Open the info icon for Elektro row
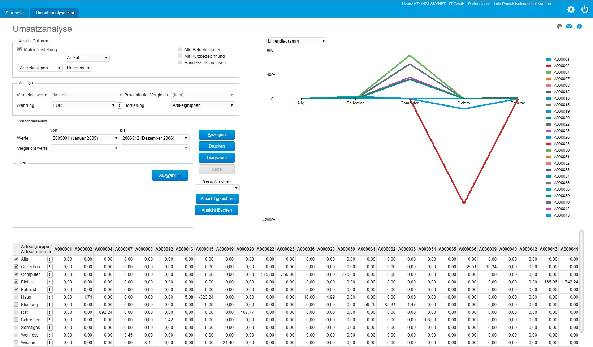Image resolution: width=593 pixels, height=347 pixels. pyautogui.click(x=50, y=282)
